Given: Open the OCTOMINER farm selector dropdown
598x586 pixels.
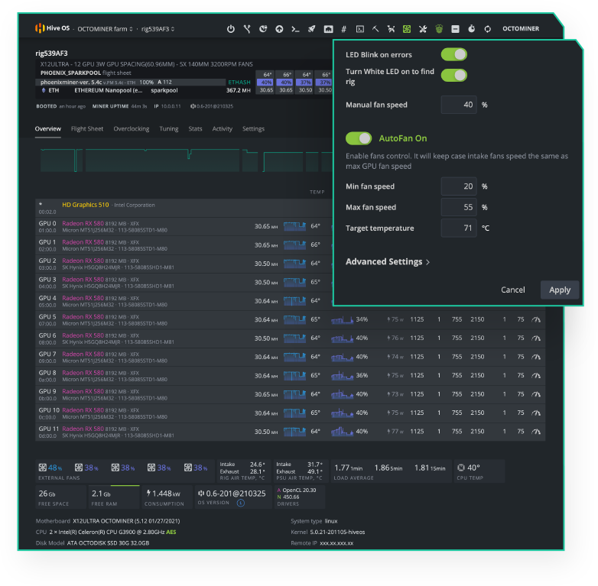Looking at the screenshot, I should pyautogui.click(x=105, y=29).
